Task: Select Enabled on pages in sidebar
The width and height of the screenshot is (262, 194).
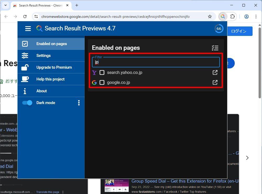Action: pyautogui.click(x=51, y=44)
